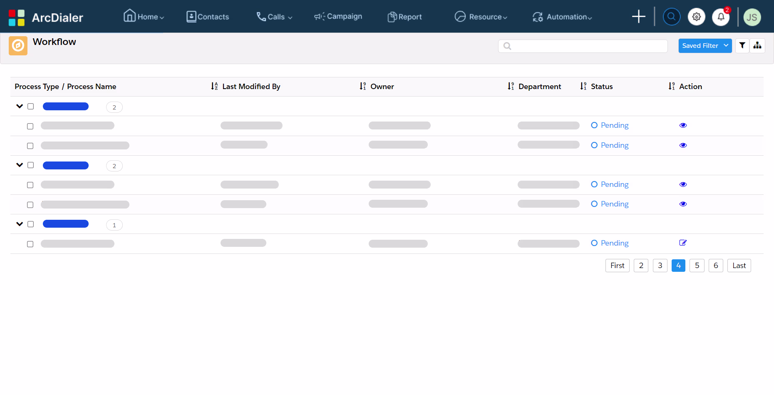774x395 pixels.
Task: Focus the workflow search field
Action: tap(583, 46)
